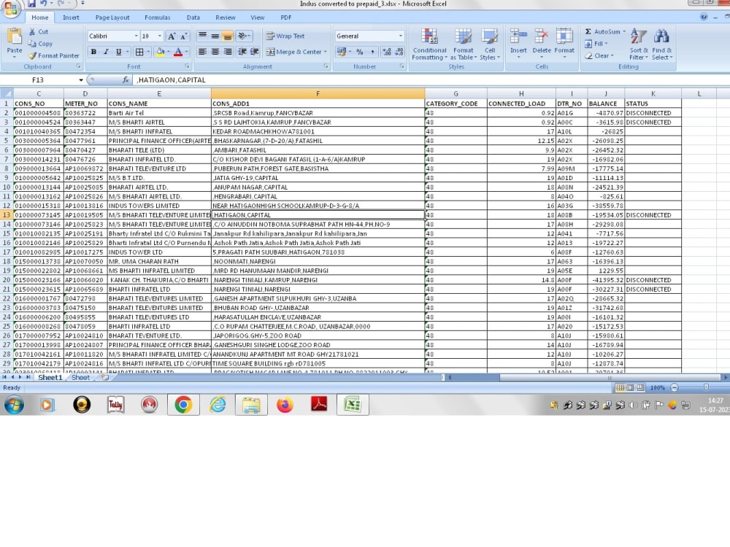Image resolution: width=730 pixels, height=547 pixels.
Task: Open text orientation options
Action: click(243, 36)
